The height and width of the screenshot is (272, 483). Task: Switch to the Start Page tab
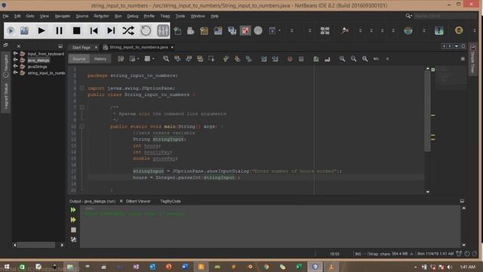[82, 48]
